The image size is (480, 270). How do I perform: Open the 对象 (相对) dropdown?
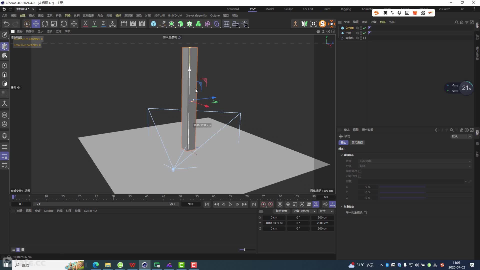click(304, 211)
